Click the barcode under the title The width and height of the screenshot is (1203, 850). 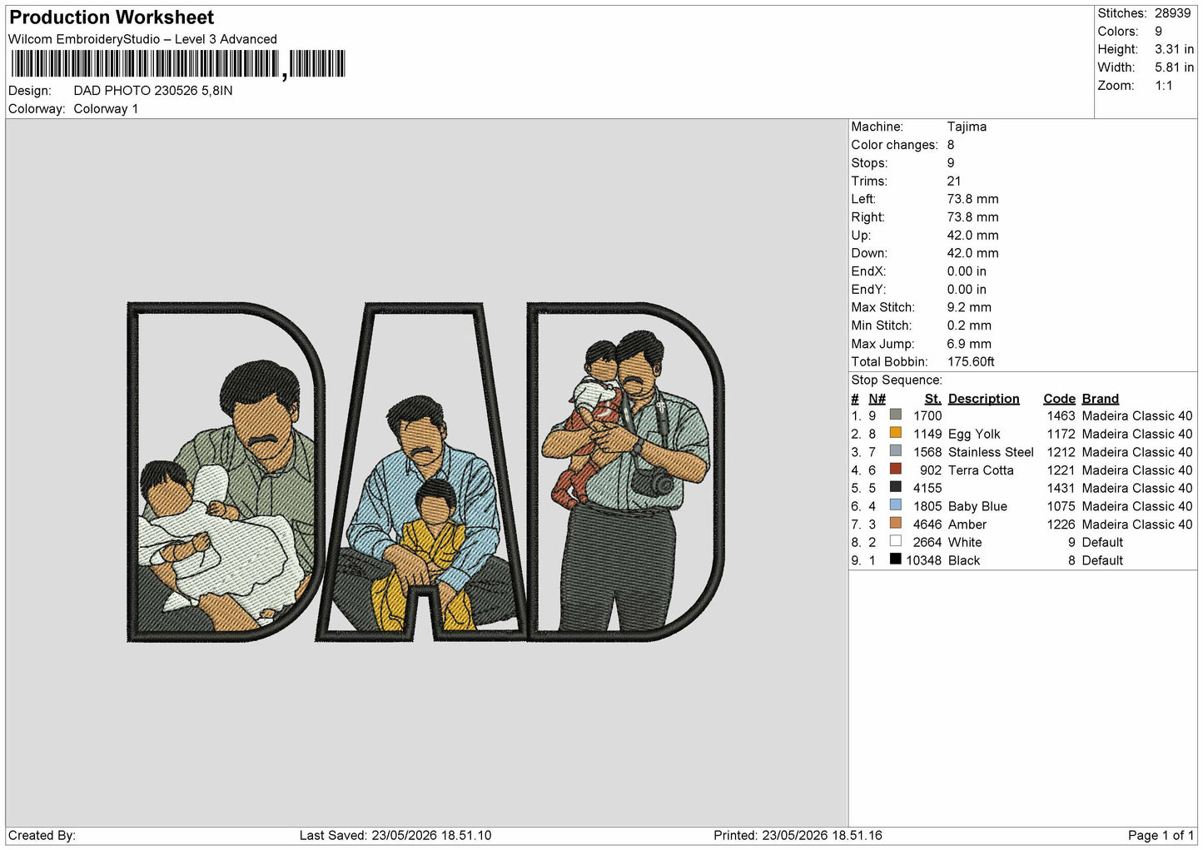coord(176,64)
